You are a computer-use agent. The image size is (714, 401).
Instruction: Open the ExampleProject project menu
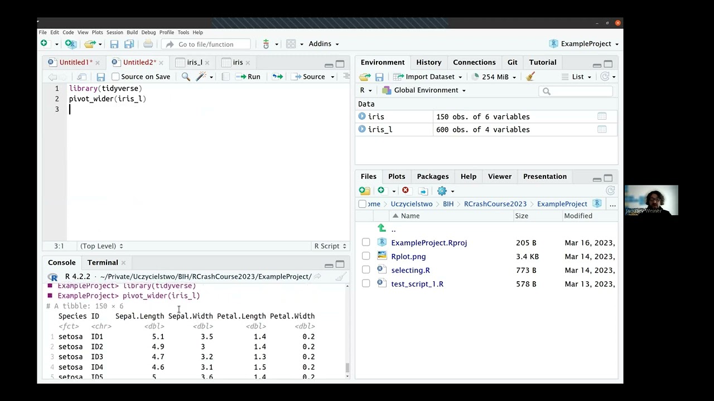(583, 43)
